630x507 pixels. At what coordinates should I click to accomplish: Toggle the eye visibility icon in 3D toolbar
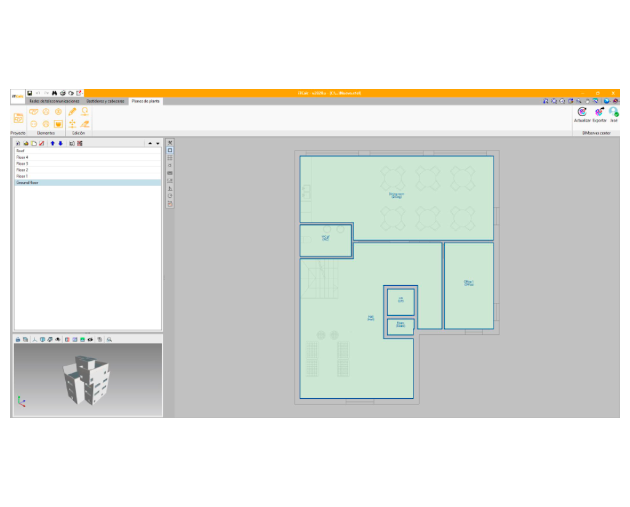(90, 339)
